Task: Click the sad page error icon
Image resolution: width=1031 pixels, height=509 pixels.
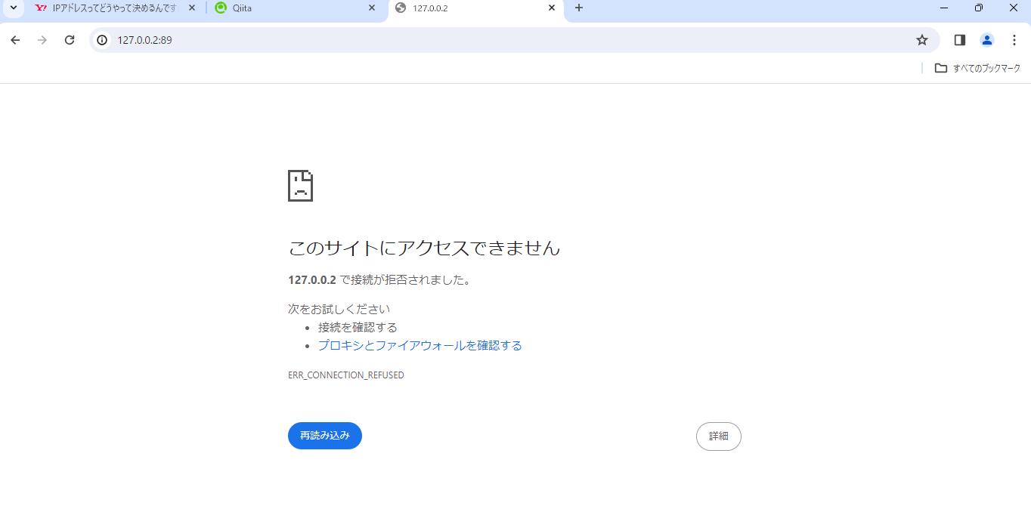Action: tap(302, 185)
